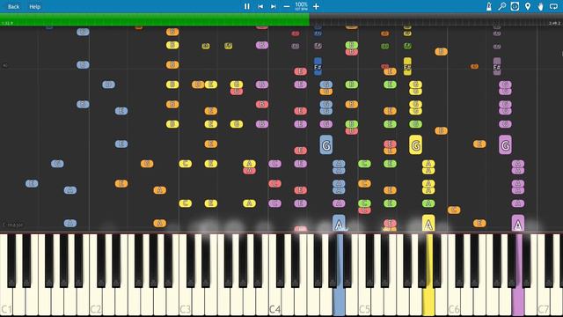Select the large purple G falling note

tap(505, 145)
